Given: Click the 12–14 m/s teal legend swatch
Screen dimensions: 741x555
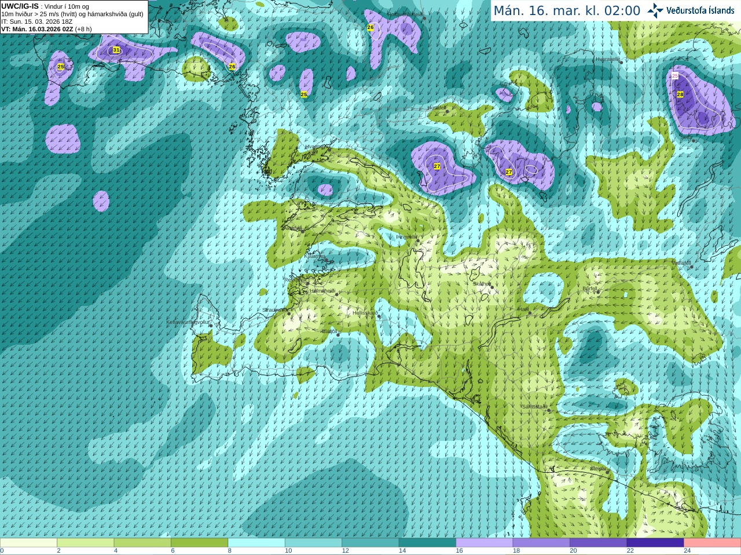Looking at the screenshot, I should coord(370,543).
